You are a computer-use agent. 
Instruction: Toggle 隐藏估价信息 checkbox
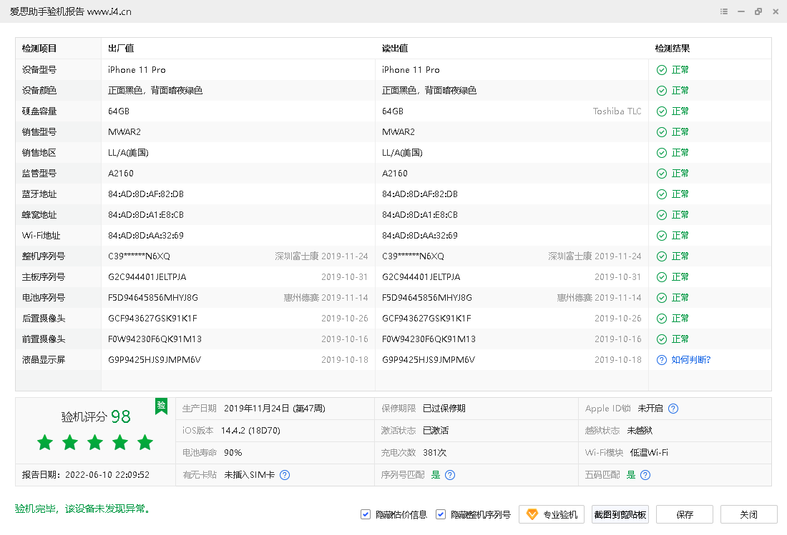(x=366, y=514)
